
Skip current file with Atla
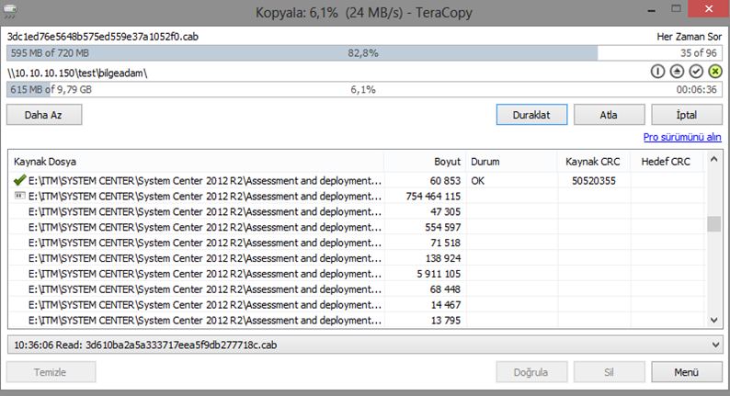[x=609, y=115]
